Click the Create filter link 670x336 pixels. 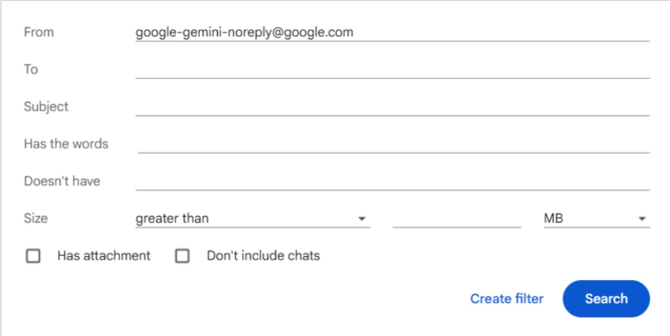point(507,299)
